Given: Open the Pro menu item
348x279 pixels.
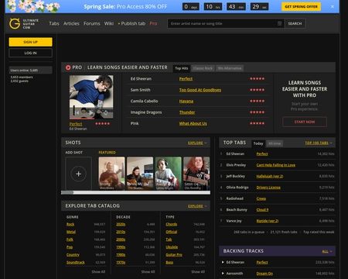Looking at the screenshot, I should tap(153, 23).
